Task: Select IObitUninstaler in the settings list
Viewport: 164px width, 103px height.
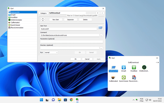Action: 23,20
